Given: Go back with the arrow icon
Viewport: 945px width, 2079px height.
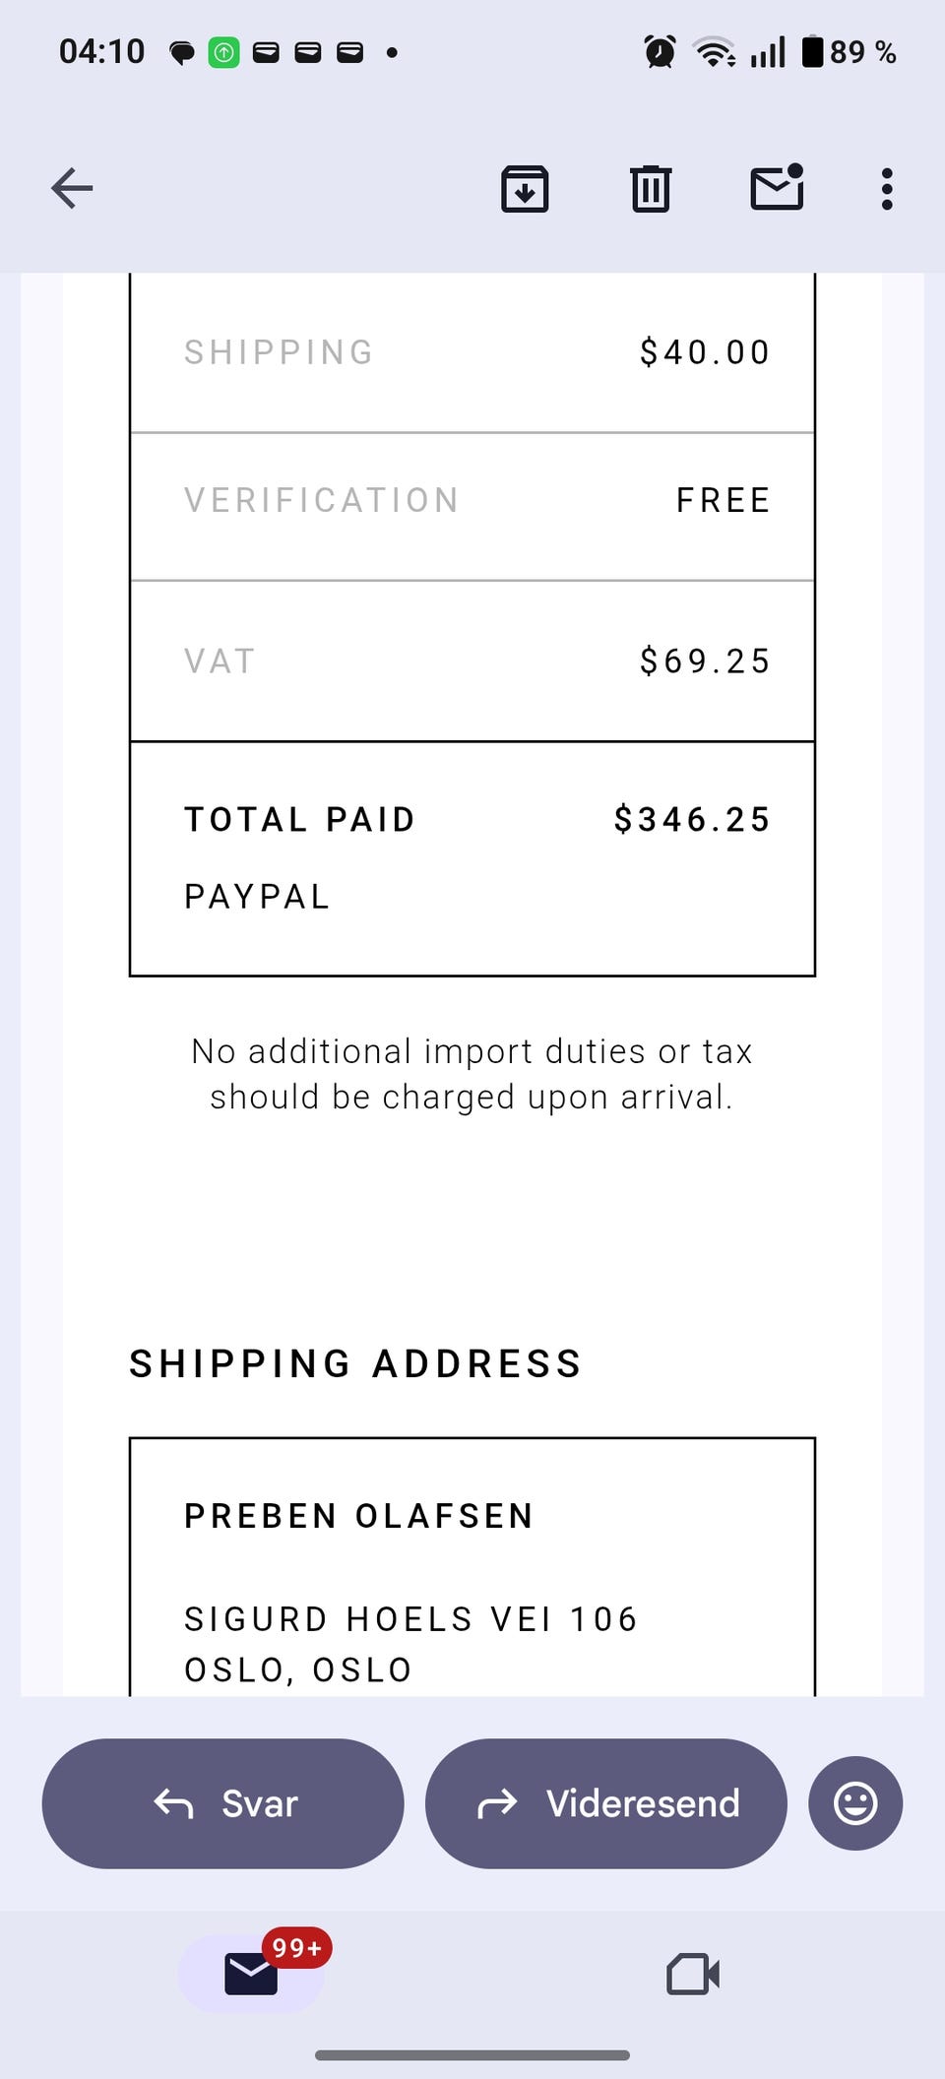Looking at the screenshot, I should [x=72, y=188].
